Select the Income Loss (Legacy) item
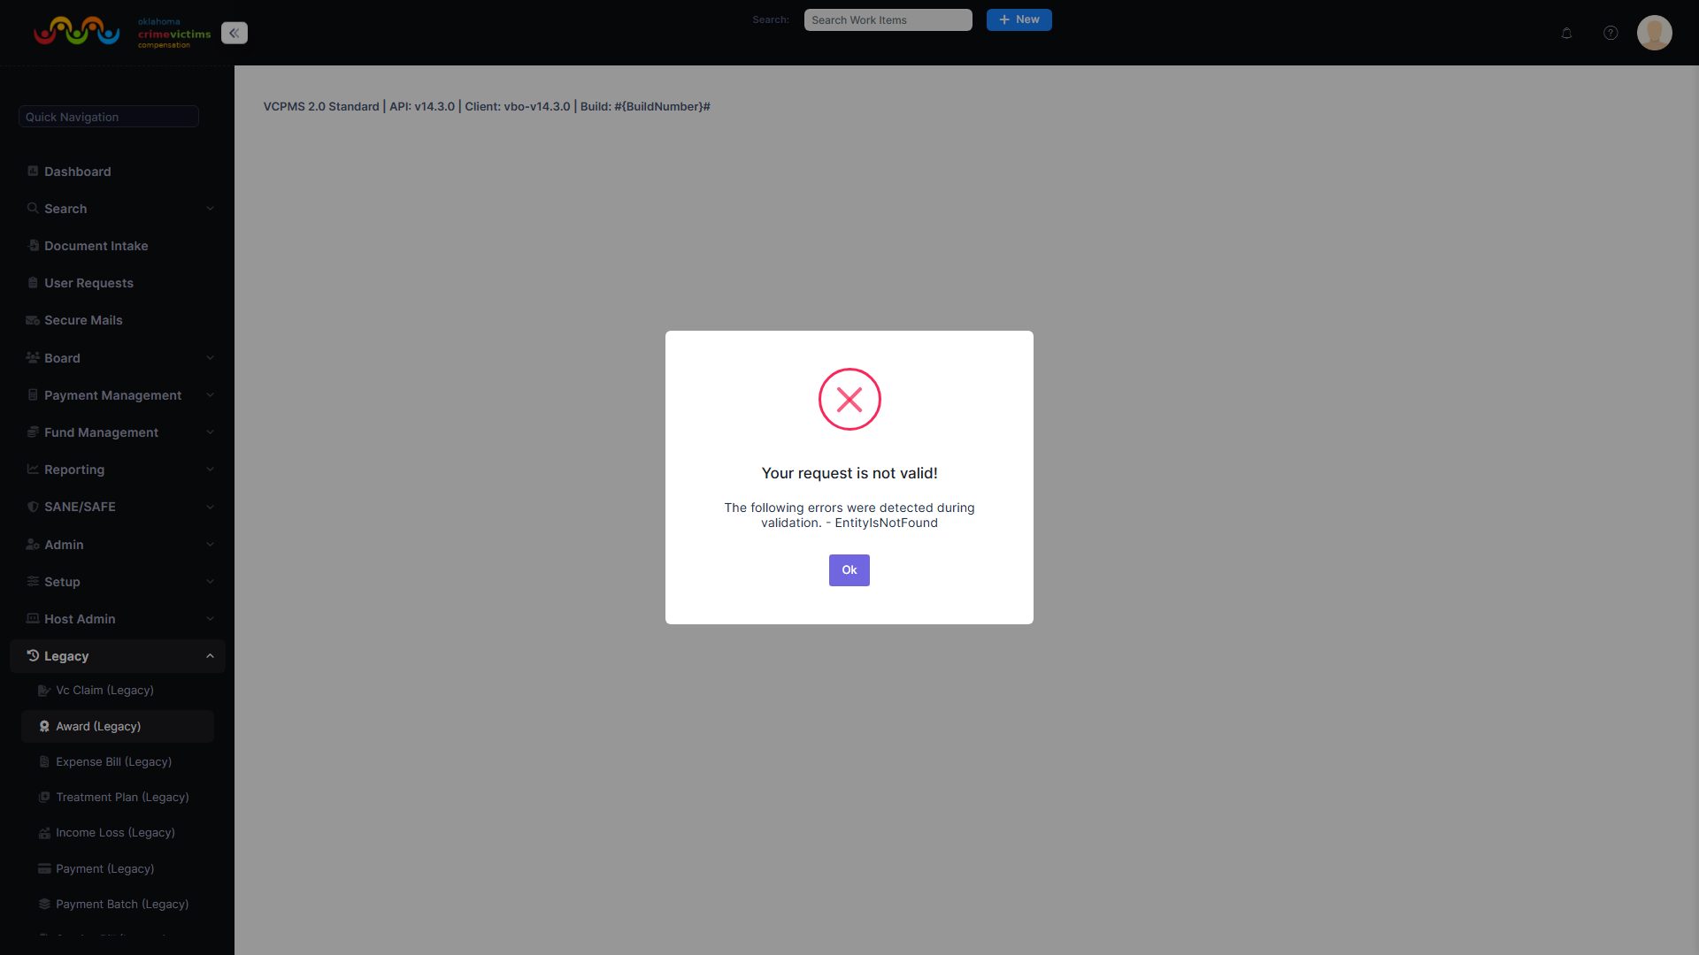 [x=115, y=832]
